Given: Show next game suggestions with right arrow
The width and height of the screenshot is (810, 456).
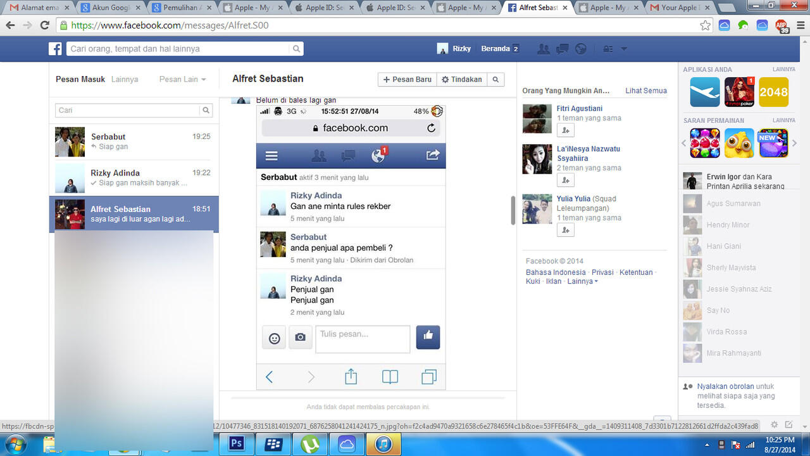Looking at the screenshot, I should 795,143.
